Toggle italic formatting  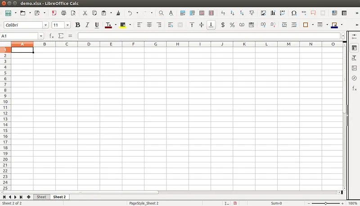coord(87,25)
